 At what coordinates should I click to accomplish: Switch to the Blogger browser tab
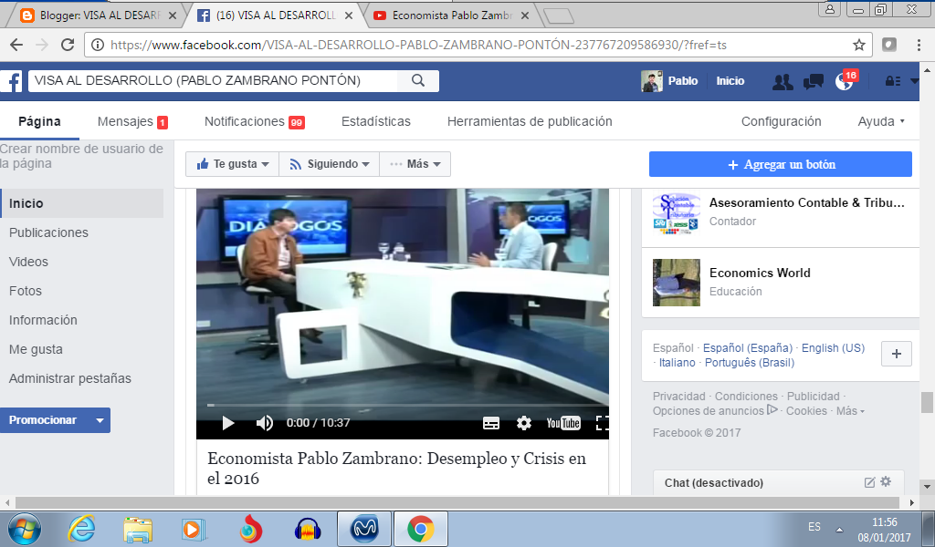(x=100, y=15)
